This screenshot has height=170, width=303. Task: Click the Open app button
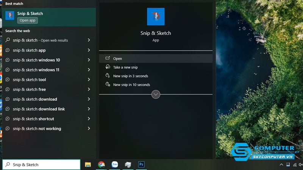[27, 20]
